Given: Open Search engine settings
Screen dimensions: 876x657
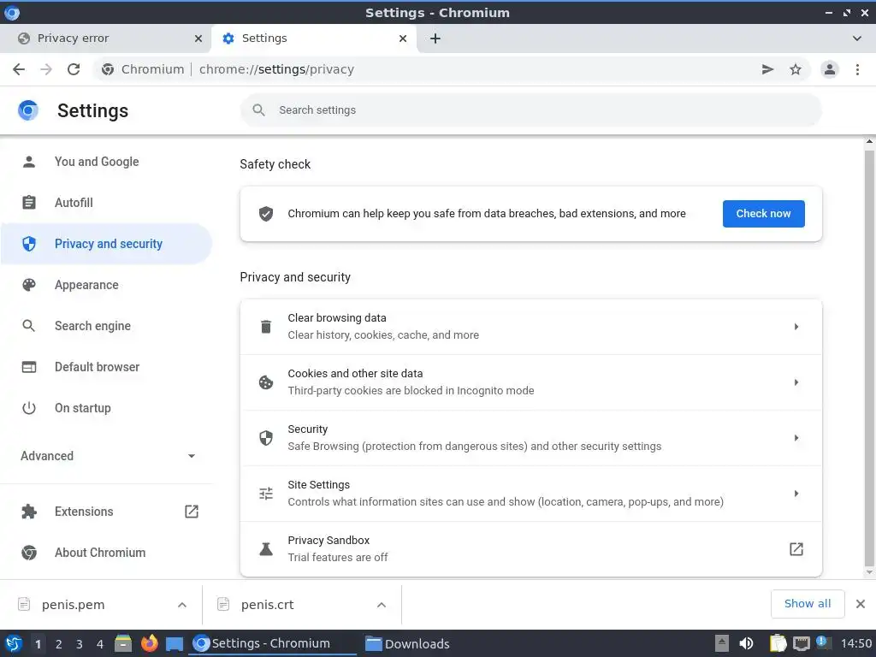Looking at the screenshot, I should click(106, 326).
